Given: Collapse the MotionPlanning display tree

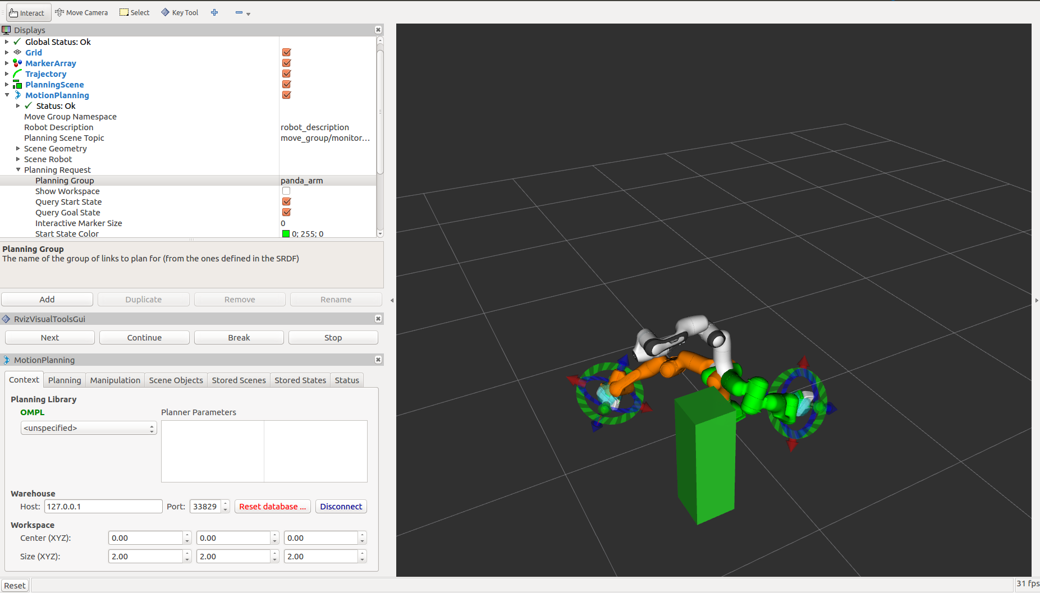Looking at the screenshot, I should pos(7,95).
